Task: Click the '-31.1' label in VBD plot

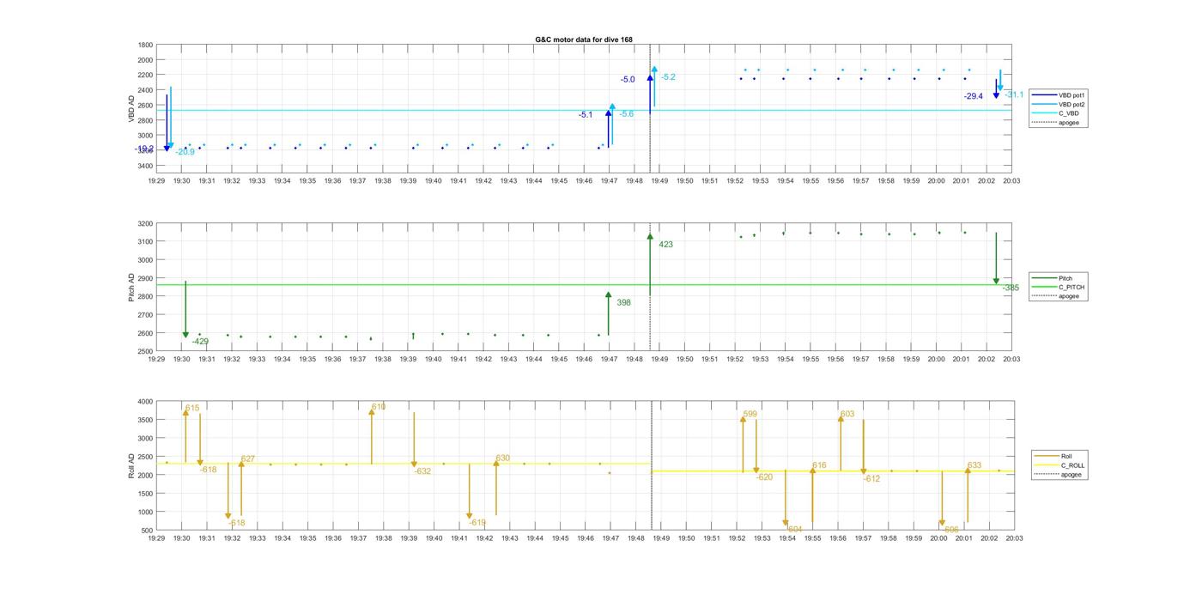Action: point(1014,94)
